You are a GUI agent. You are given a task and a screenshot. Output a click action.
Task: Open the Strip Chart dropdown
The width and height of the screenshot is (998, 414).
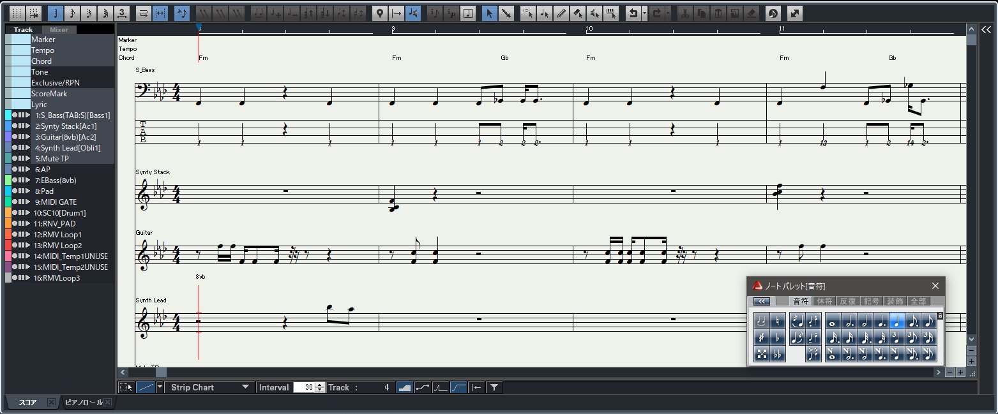tap(245, 387)
